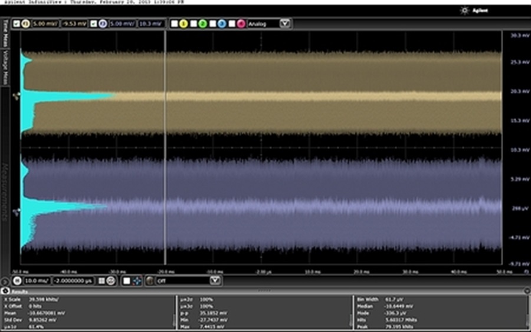Click the zoom grid icon beside the position field
Image resolution: width=531 pixels, height=332 pixels.
click(101, 281)
